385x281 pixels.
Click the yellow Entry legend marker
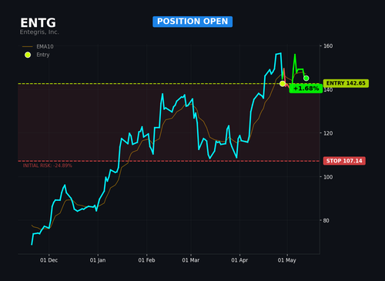point(28,55)
